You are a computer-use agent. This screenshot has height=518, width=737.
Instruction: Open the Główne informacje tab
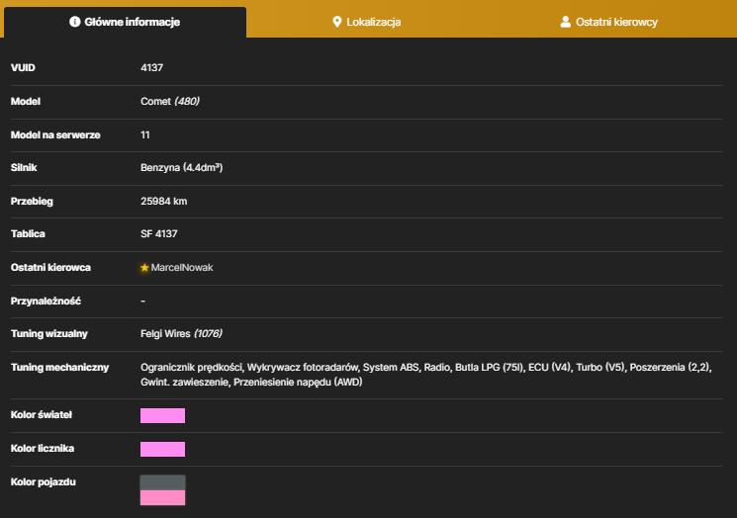coord(125,22)
